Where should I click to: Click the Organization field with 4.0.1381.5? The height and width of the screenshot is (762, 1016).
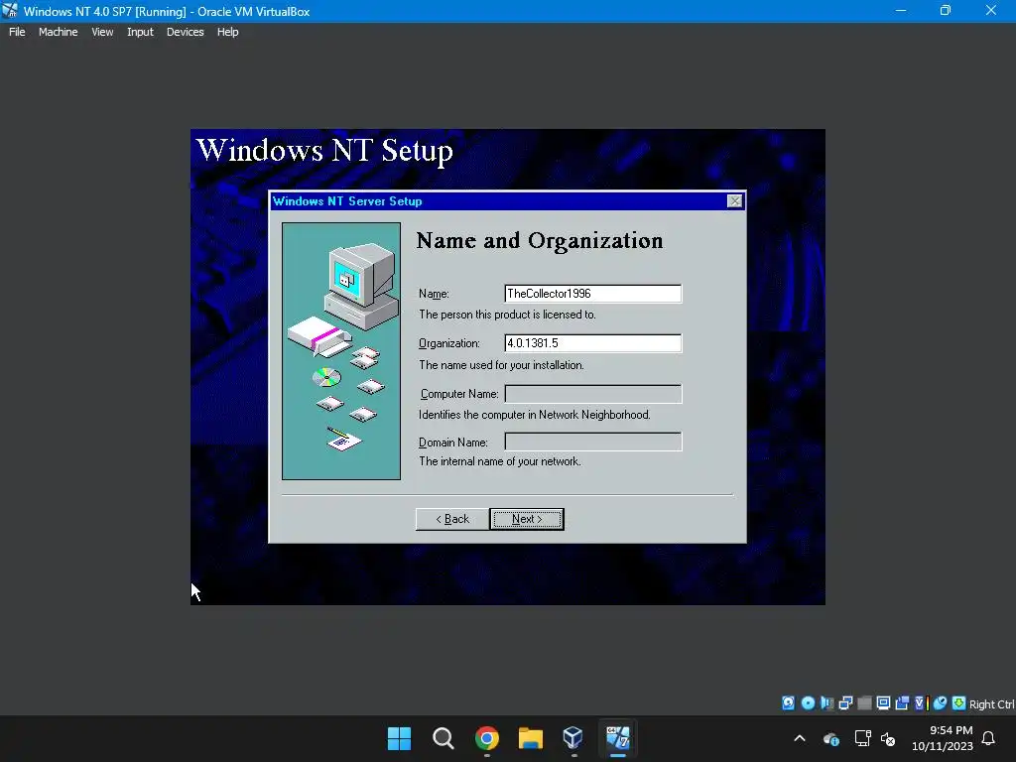coord(593,343)
